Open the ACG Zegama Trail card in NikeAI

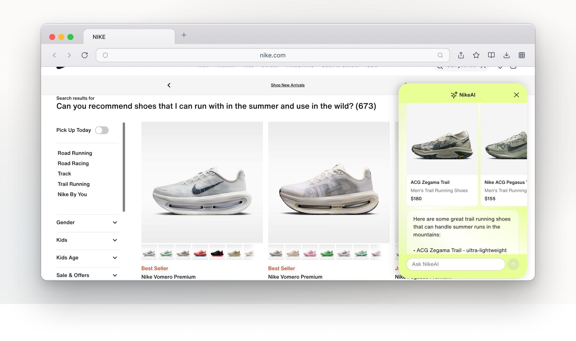coord(442,154)
